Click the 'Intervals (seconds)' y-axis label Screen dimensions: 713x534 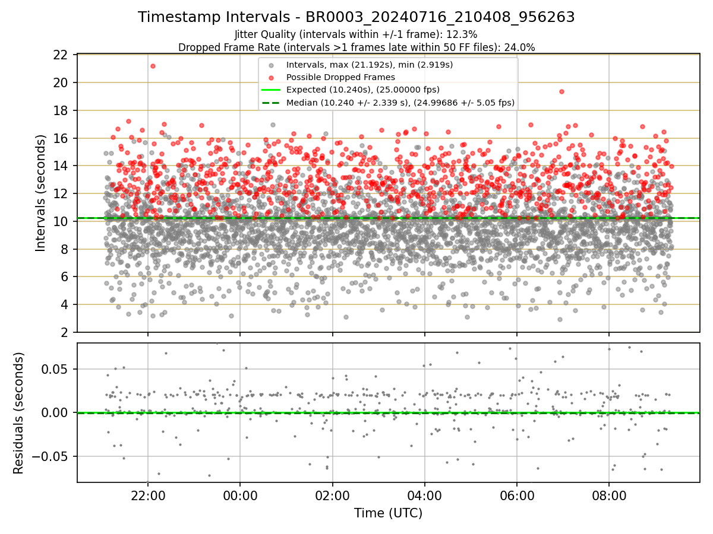40,193
